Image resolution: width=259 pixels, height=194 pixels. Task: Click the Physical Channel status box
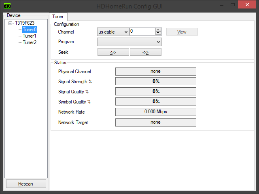click(x=155, y=72)
